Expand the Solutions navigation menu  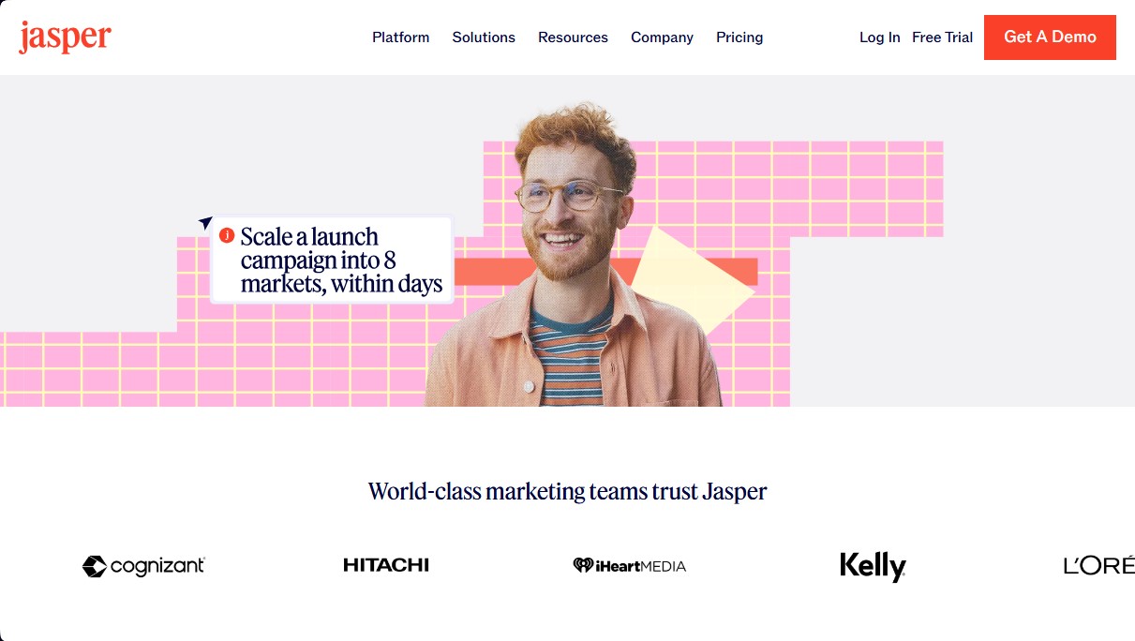tap(484, 37)
